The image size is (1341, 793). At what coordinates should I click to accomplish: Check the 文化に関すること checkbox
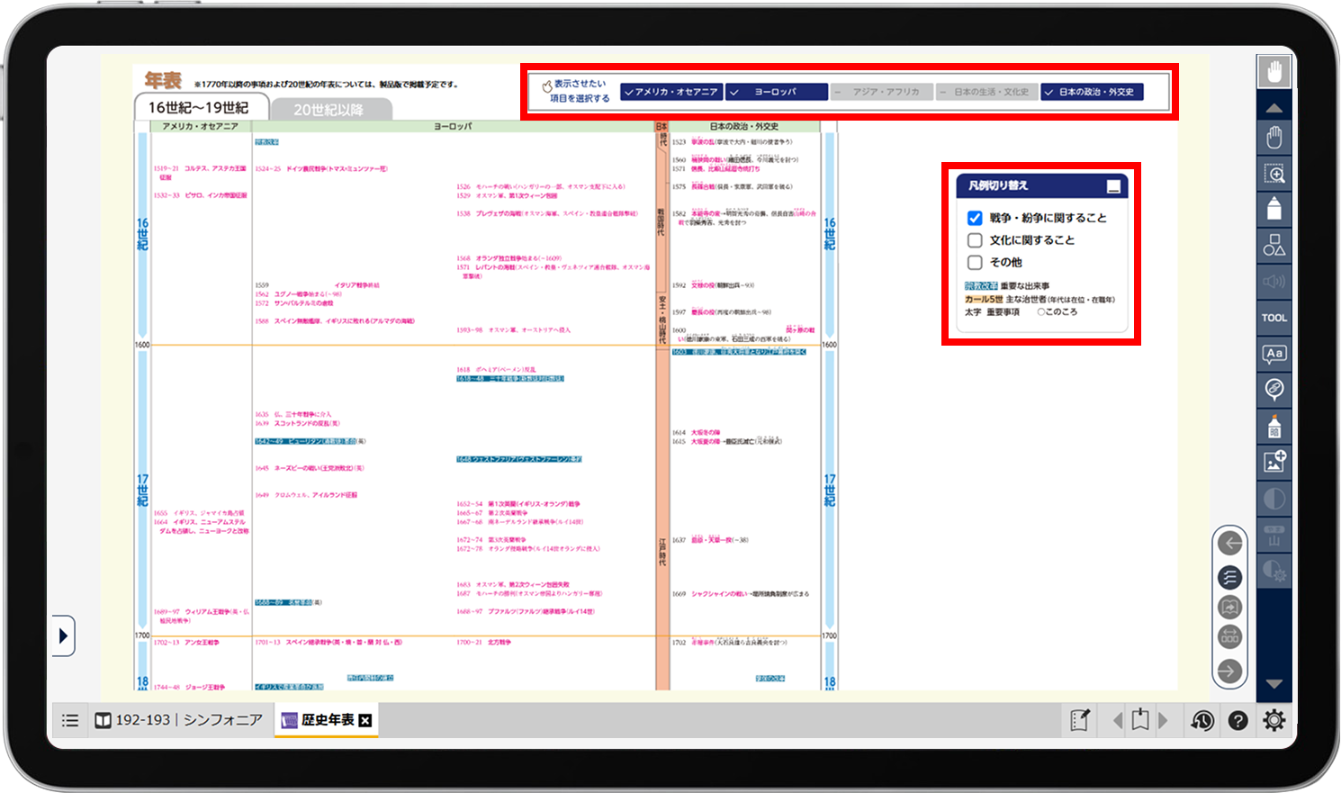(975, 240)
